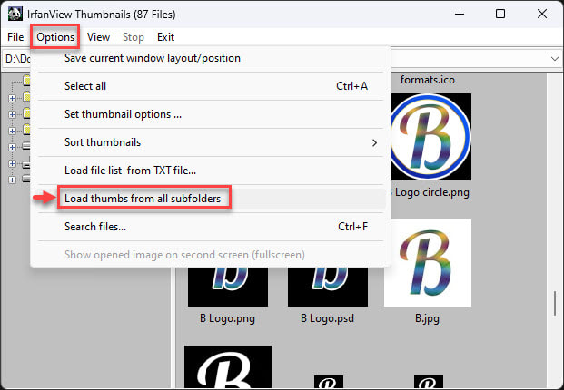Select the B Logo.psd thumbnail
Image resolution: width=564 pixels, height=390 pixels.
pos(328,287)
